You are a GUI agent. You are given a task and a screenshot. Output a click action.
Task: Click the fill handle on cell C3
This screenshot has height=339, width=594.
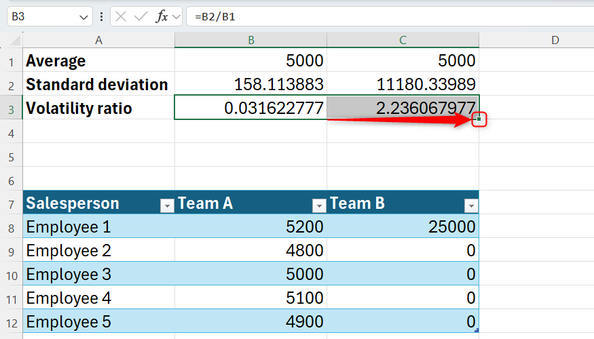coord(479,120)
